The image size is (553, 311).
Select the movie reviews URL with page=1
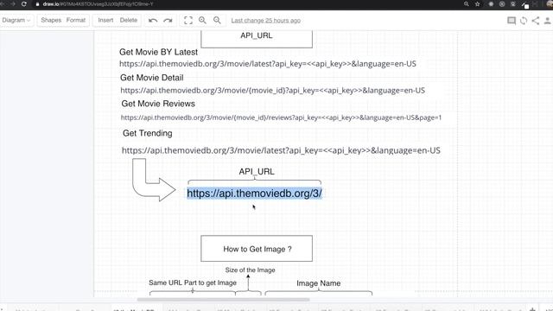click(281, 117)
